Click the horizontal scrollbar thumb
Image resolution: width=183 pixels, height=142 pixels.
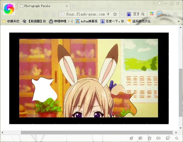pos(97,132)
